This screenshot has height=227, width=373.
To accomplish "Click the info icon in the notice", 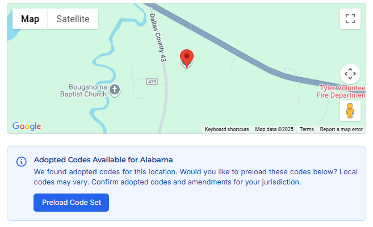I will click(x=21, y=161).
